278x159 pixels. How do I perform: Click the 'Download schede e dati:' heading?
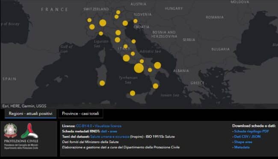point(254,126)
